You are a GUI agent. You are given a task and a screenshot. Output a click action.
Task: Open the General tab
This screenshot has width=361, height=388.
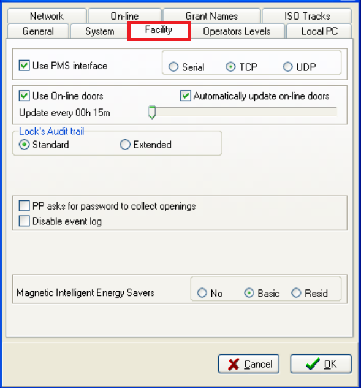38,31
